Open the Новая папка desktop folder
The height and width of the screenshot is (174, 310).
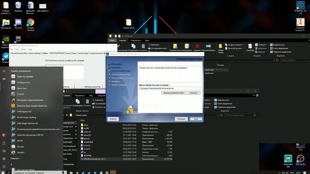129,24
